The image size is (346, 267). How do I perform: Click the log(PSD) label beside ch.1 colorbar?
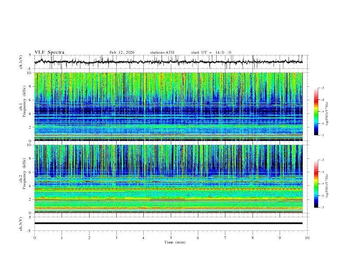[x=327, y=114]
